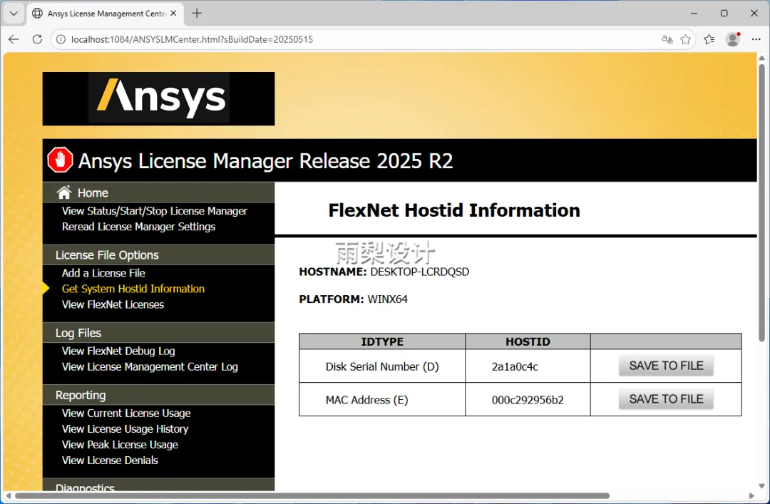Click the IDTYPE column header
This screenshot has width=770, height=504.
[x=382, y=342]
